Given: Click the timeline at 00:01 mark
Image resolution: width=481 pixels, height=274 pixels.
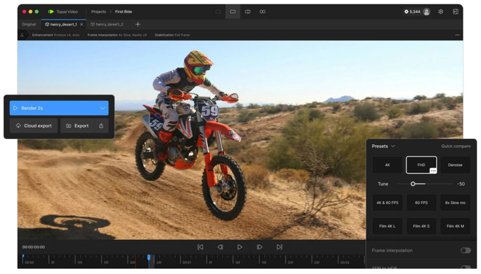Looking at the screenshot, I should pos(187,262).
